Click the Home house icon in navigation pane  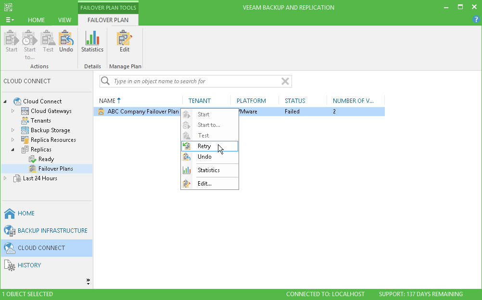click(10, 213)
